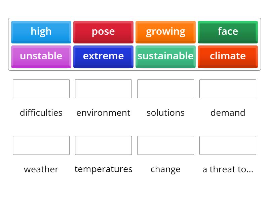Image resolution: width=269 pixels, height=202 pixels.
Task: Click the empty box above 'environment'
Action: [x=103, y=89]
